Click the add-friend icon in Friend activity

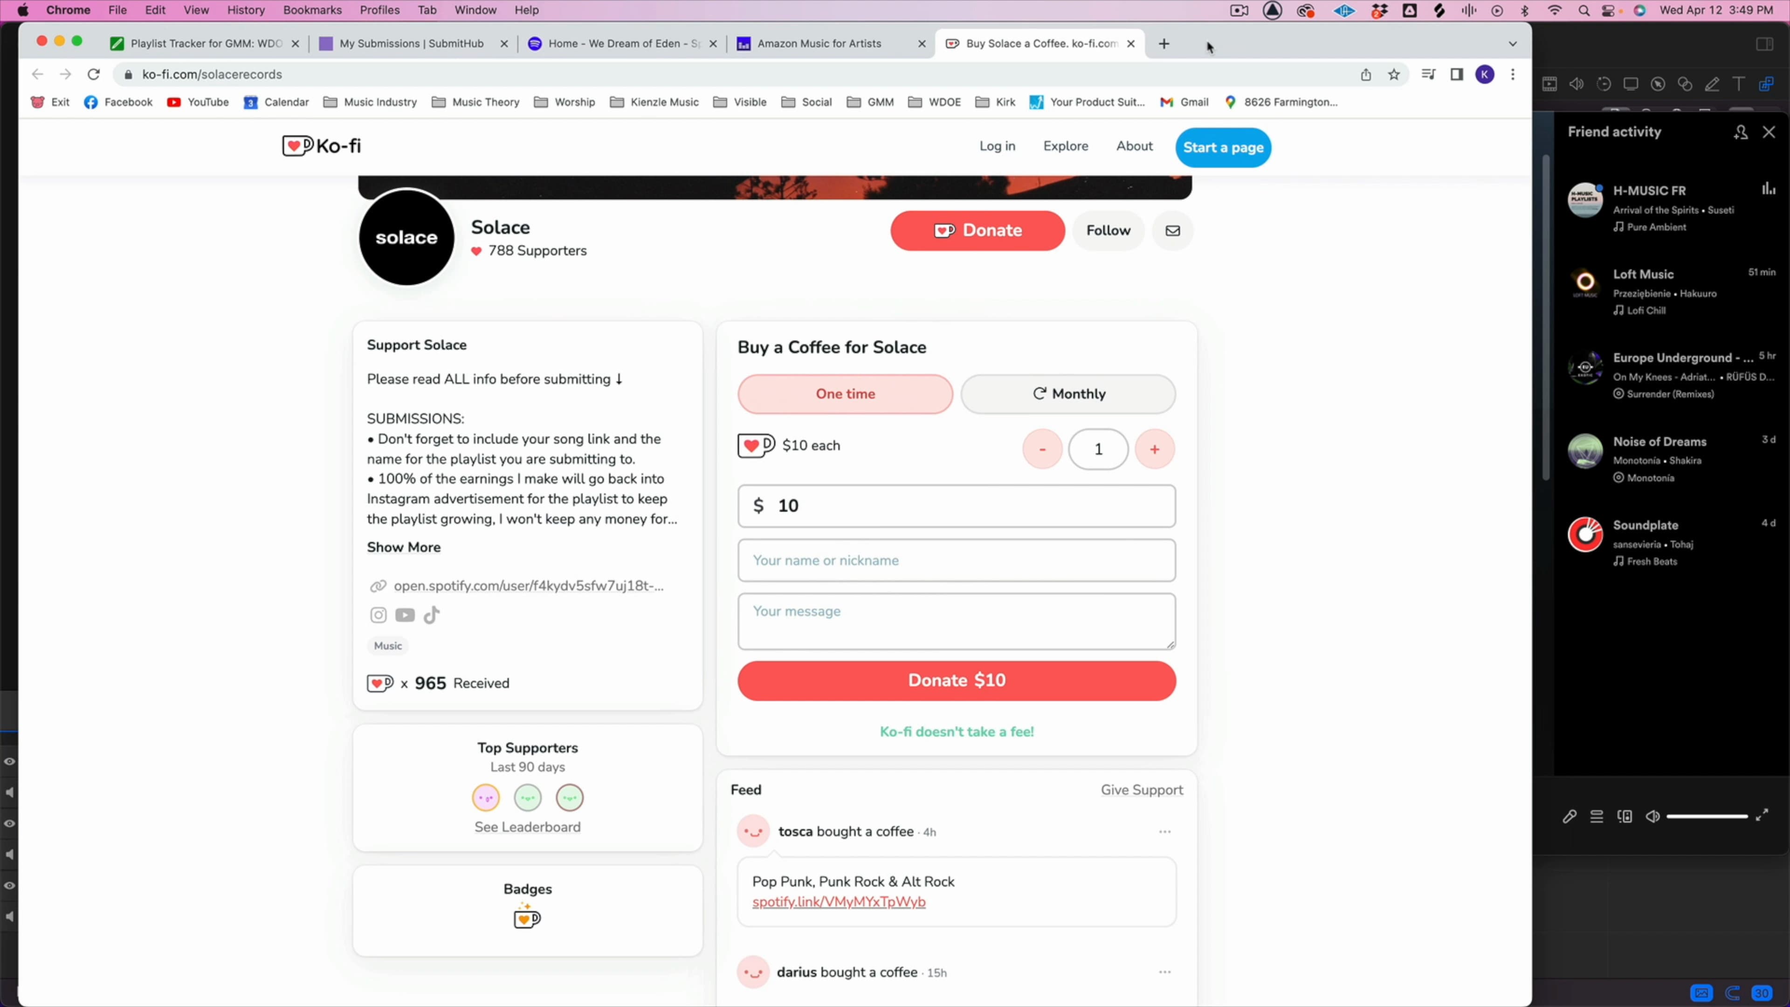coord(1741,131)
